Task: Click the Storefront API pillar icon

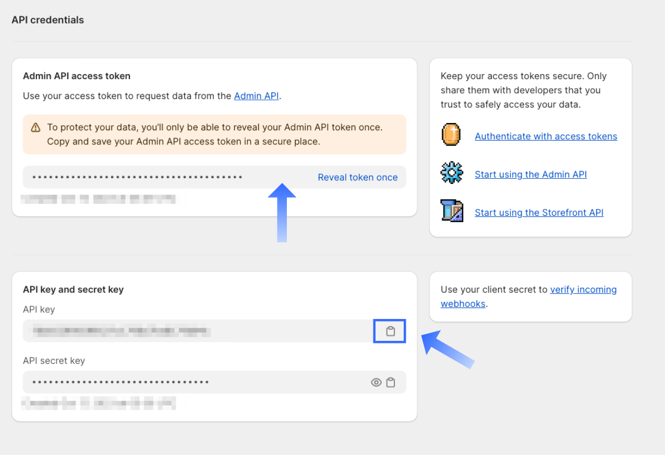Action: point(451,211)
